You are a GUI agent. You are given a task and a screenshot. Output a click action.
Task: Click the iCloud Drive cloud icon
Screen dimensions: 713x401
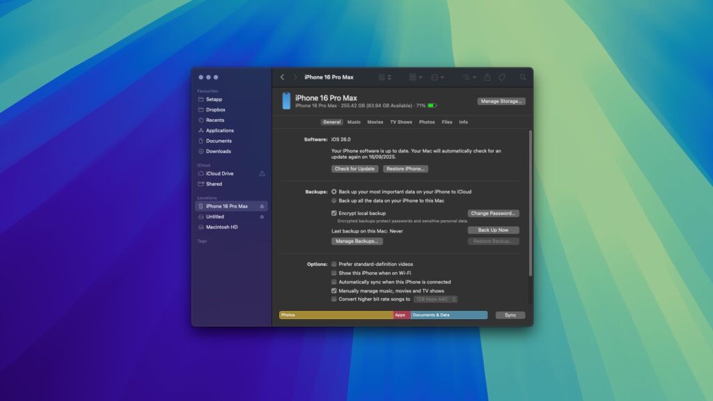(201, 173)
